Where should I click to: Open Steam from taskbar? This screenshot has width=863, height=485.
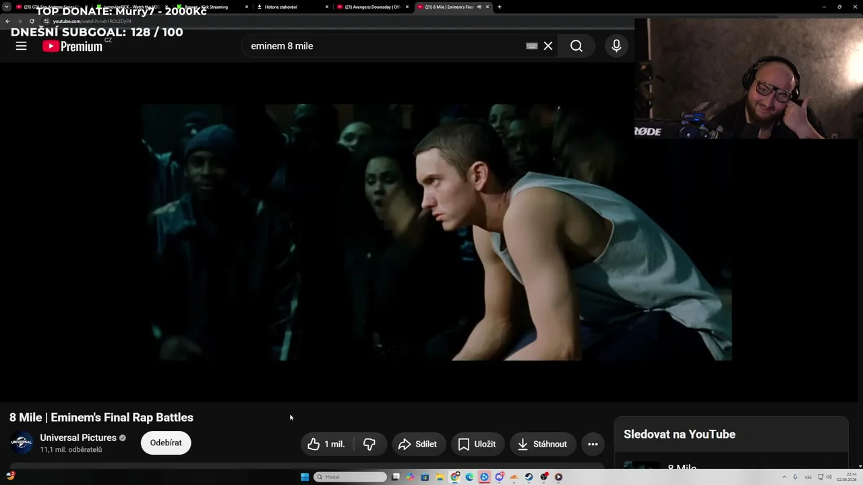(x=529, y=477)
